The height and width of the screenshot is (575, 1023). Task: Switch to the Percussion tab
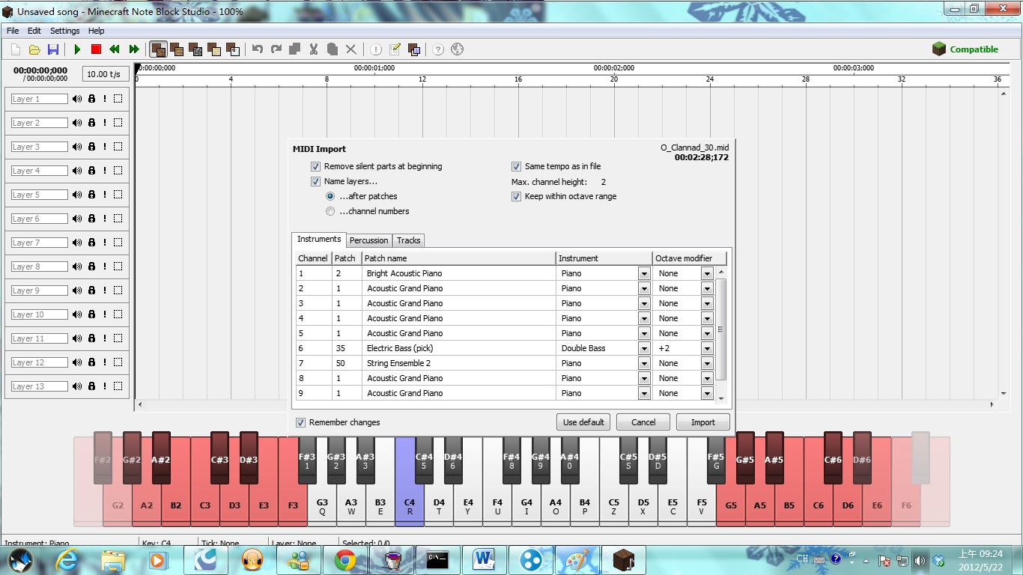[369, 240]
